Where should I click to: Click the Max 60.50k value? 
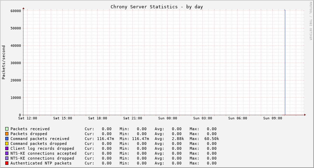[x=212, y=139]
